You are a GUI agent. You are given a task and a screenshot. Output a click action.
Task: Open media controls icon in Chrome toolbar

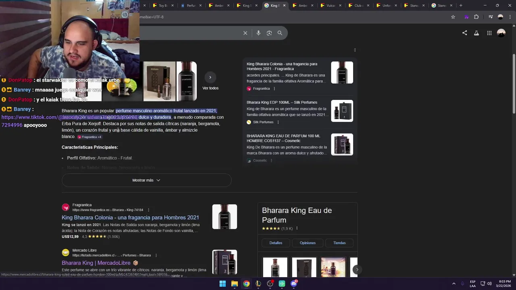pyautogui.click(x=491, y=17)
